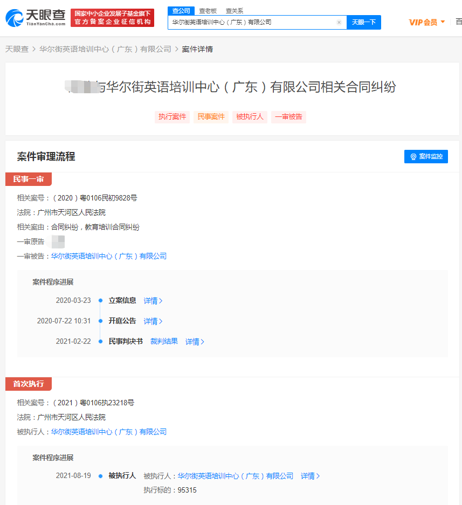Click case number (2020)粤0106民初9828号
This screenshot has width=462, height=505.
pos(95,198)
